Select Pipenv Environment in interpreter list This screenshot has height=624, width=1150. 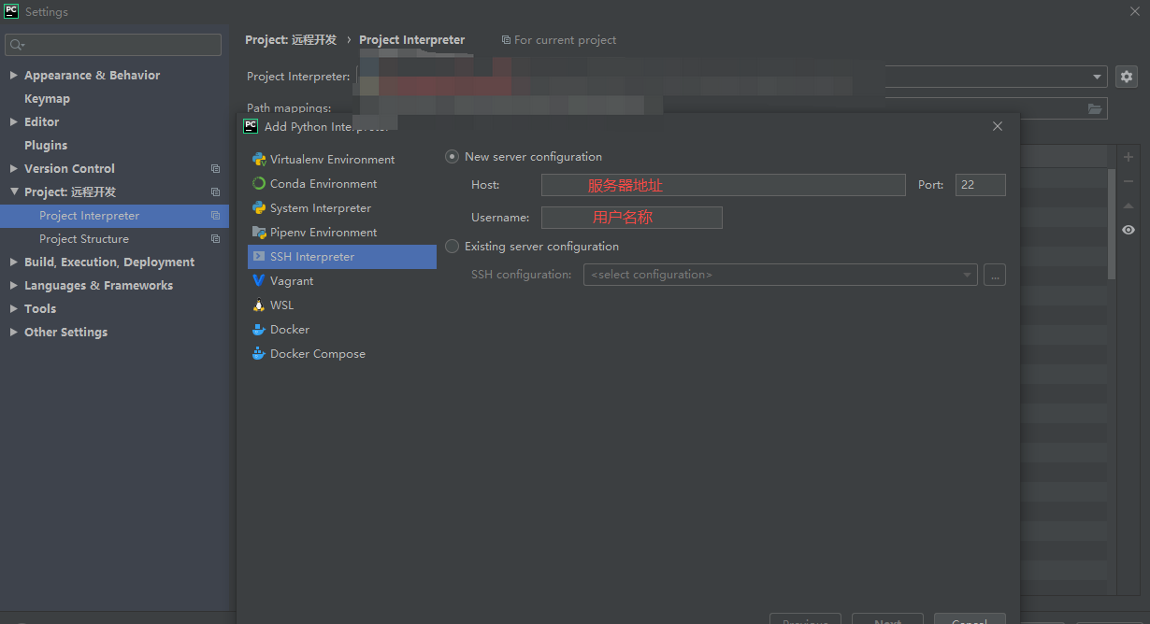pyautogui.click(x=342, y=233)
